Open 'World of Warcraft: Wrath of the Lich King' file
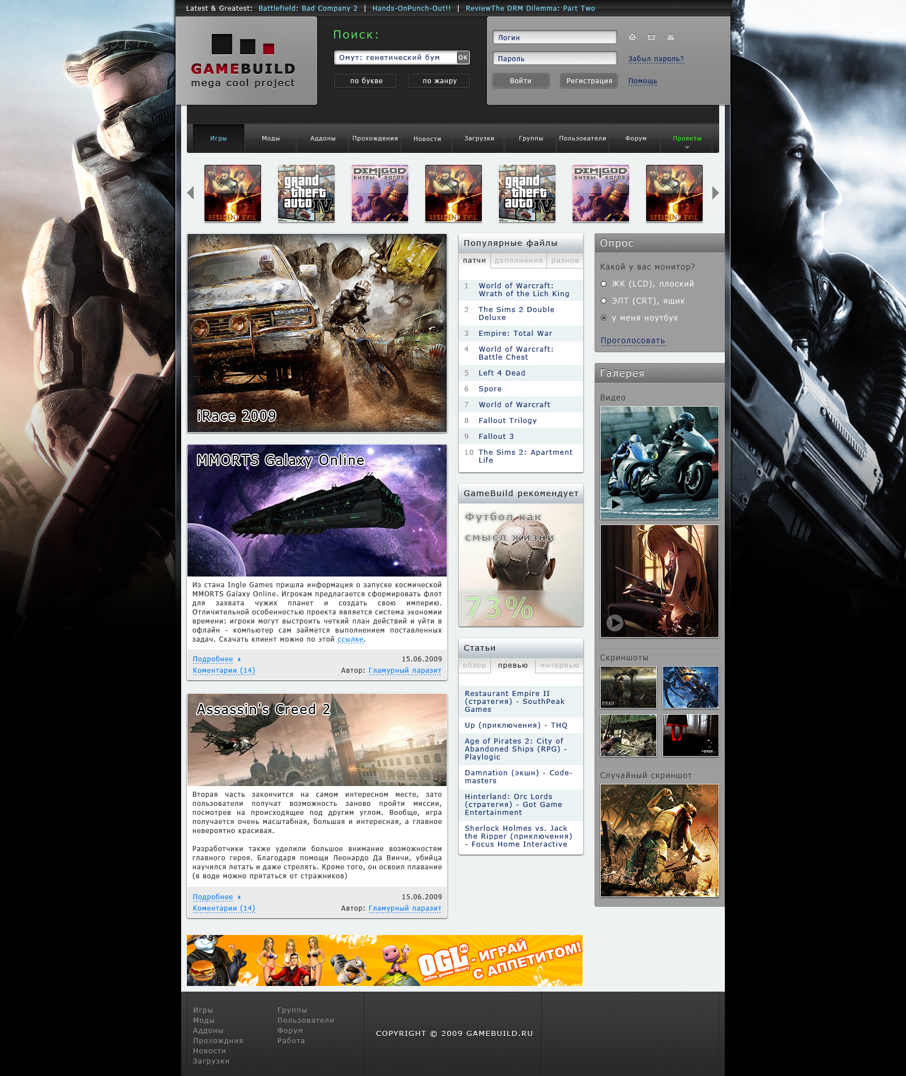Image resolution: width=906 pixels, height=1076 pixels. coord(524,290)
